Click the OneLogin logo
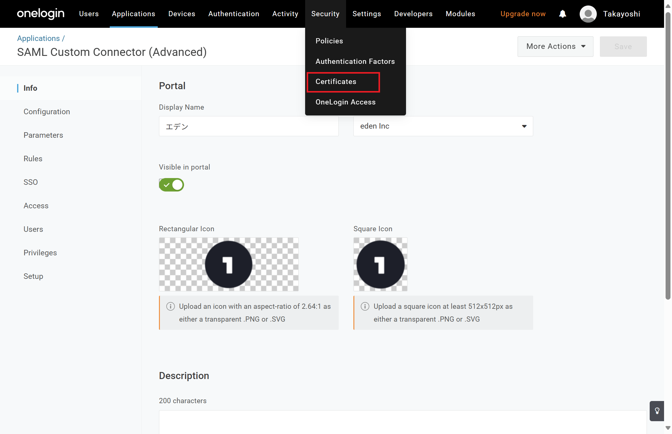 click(x=41, y=14)
